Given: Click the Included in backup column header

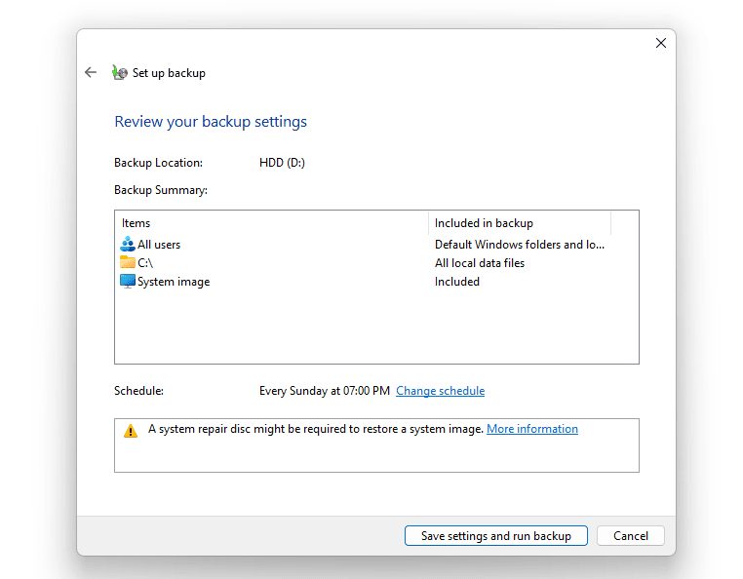Looking at the screenshot, I should coord(520,223).
